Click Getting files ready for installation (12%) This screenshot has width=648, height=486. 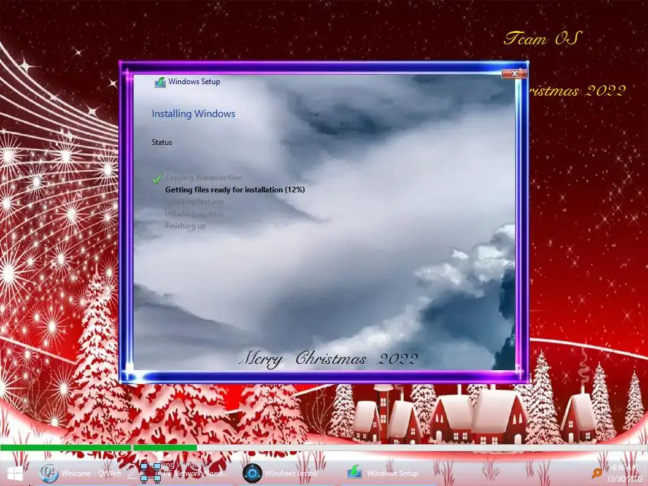click(x=235, y=190)
